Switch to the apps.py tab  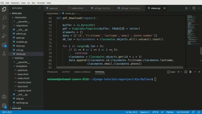coord(54,8)
